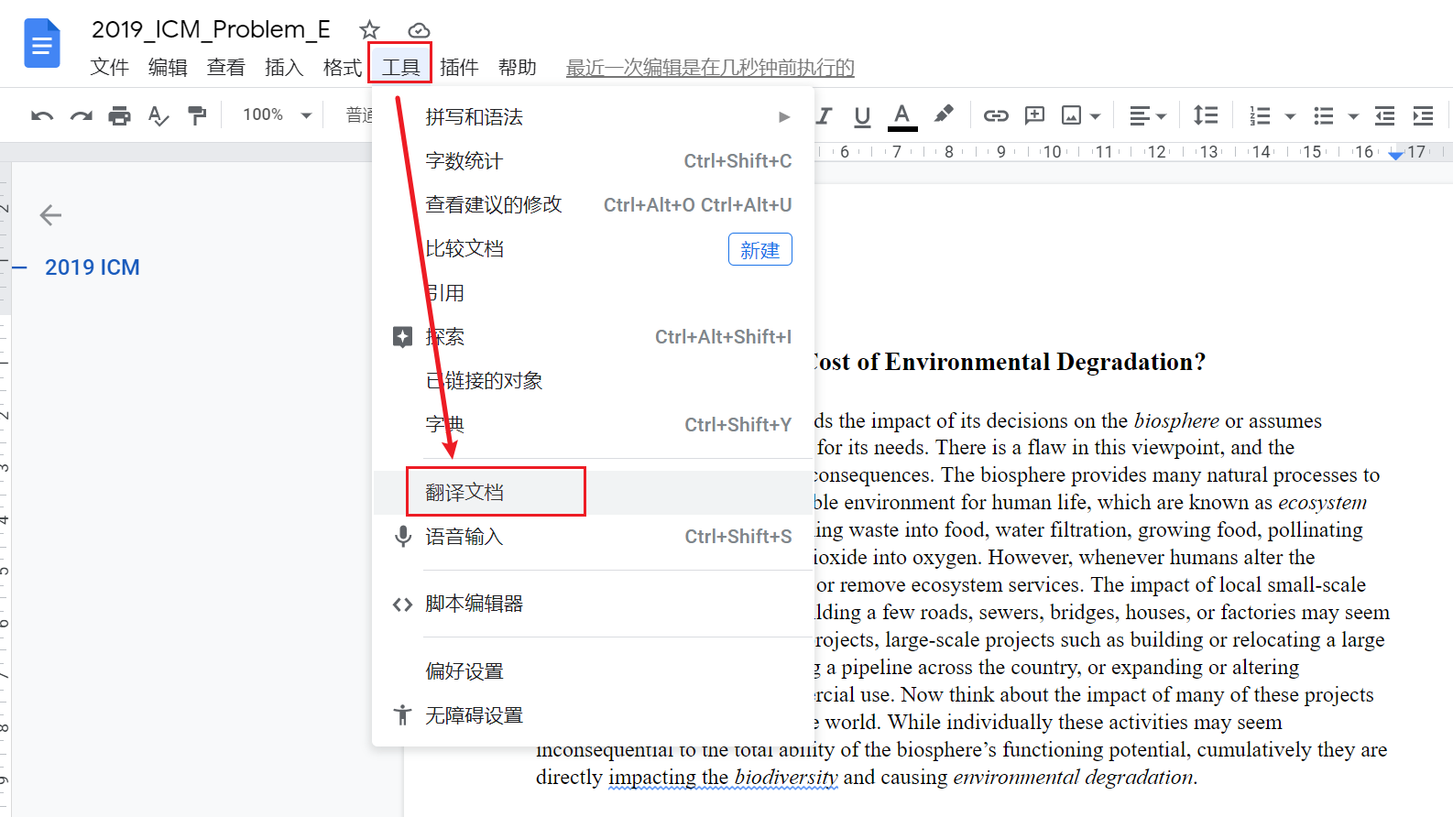Click the Google Docs home icon
This screenshot has width=1453, height=817.
(x=41, y=43)
